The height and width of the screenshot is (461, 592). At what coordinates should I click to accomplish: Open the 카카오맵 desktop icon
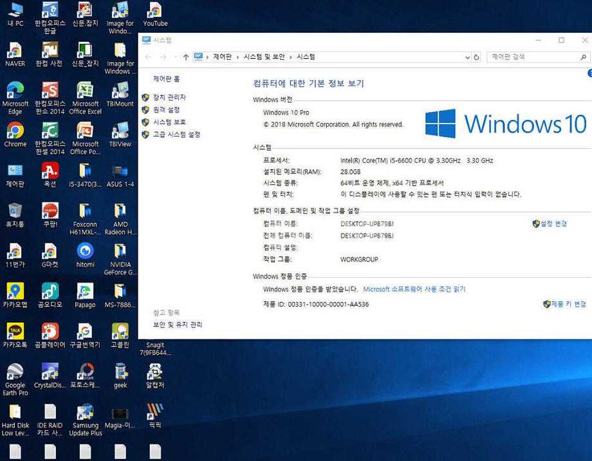[x=15, y=296]
